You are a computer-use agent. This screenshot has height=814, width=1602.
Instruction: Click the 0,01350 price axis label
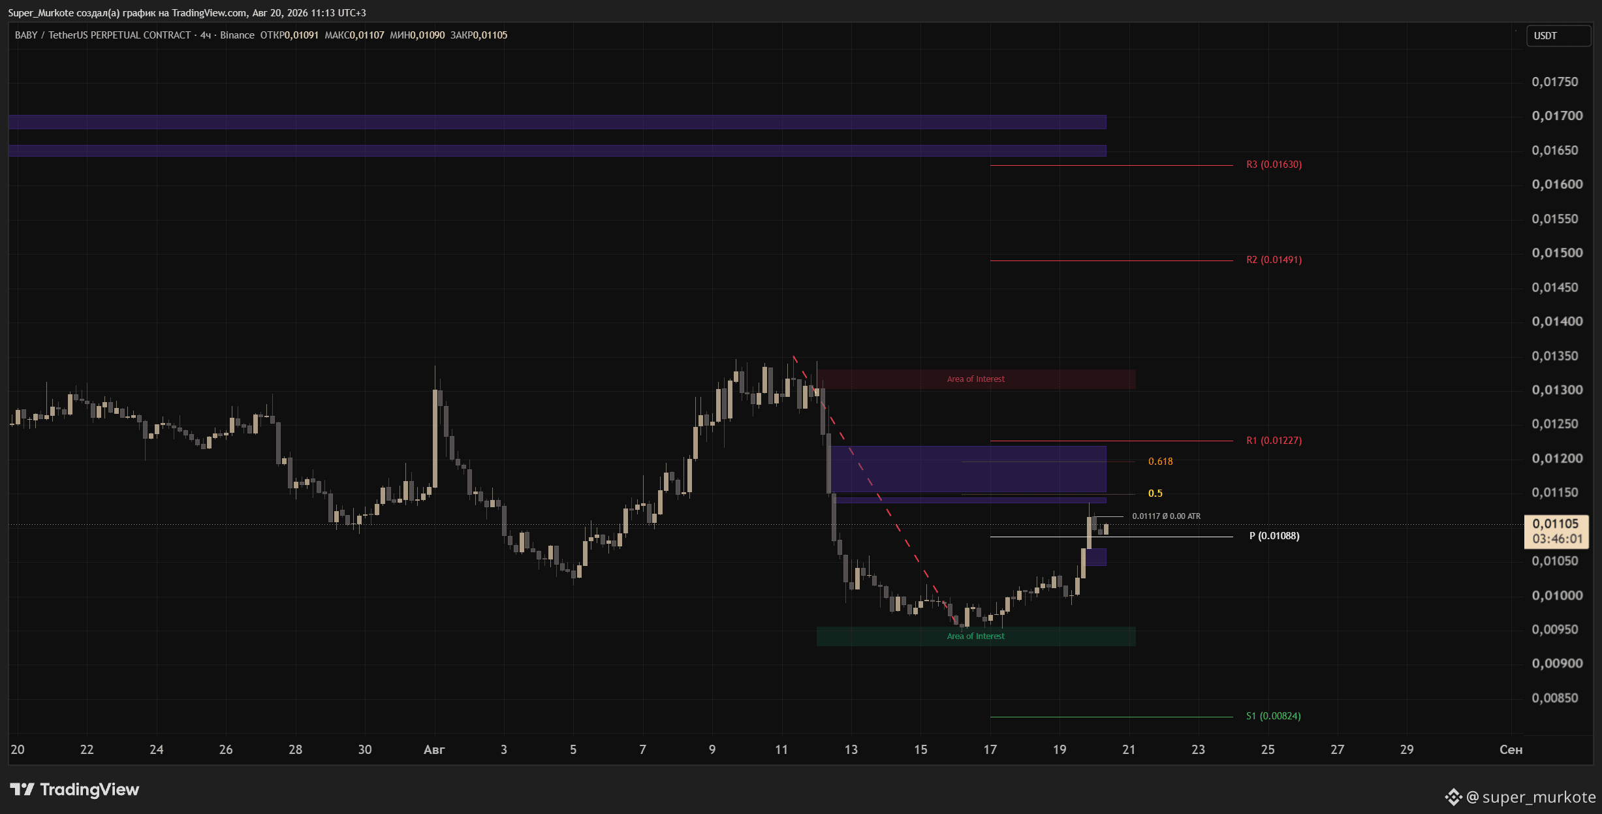(x=1554, y=356)
